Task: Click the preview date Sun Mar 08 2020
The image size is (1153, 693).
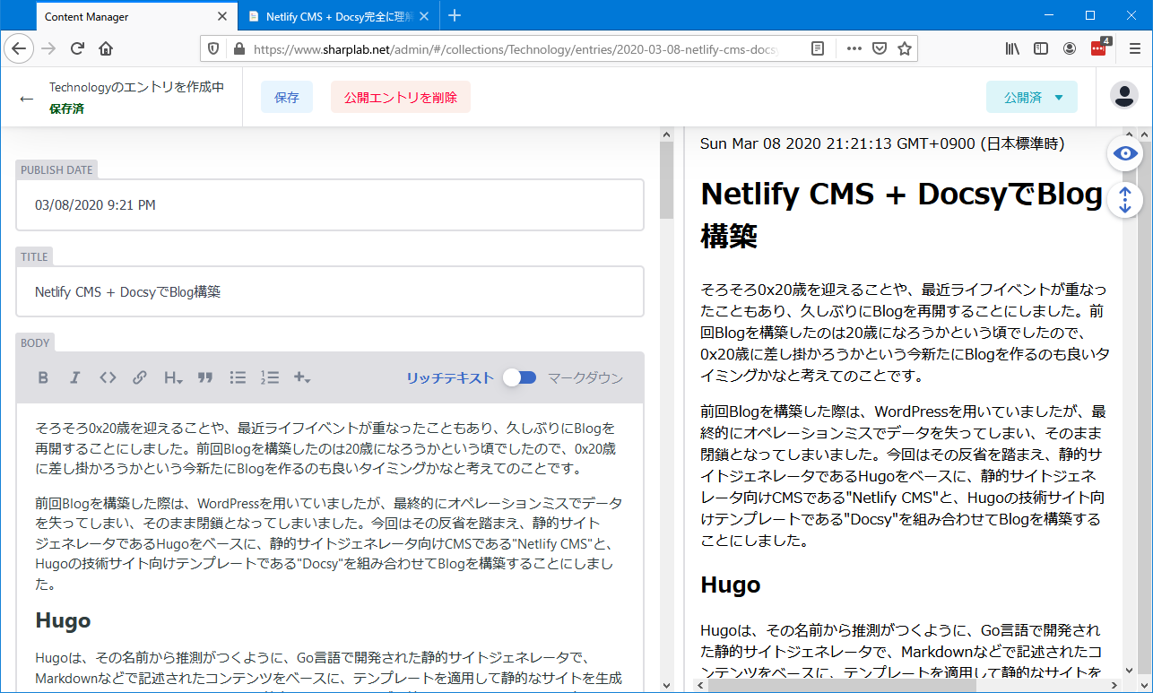Action: [882, 143]
